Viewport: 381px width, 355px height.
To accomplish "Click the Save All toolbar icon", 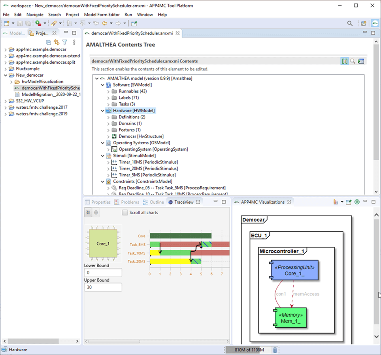I will click(28, 23).
